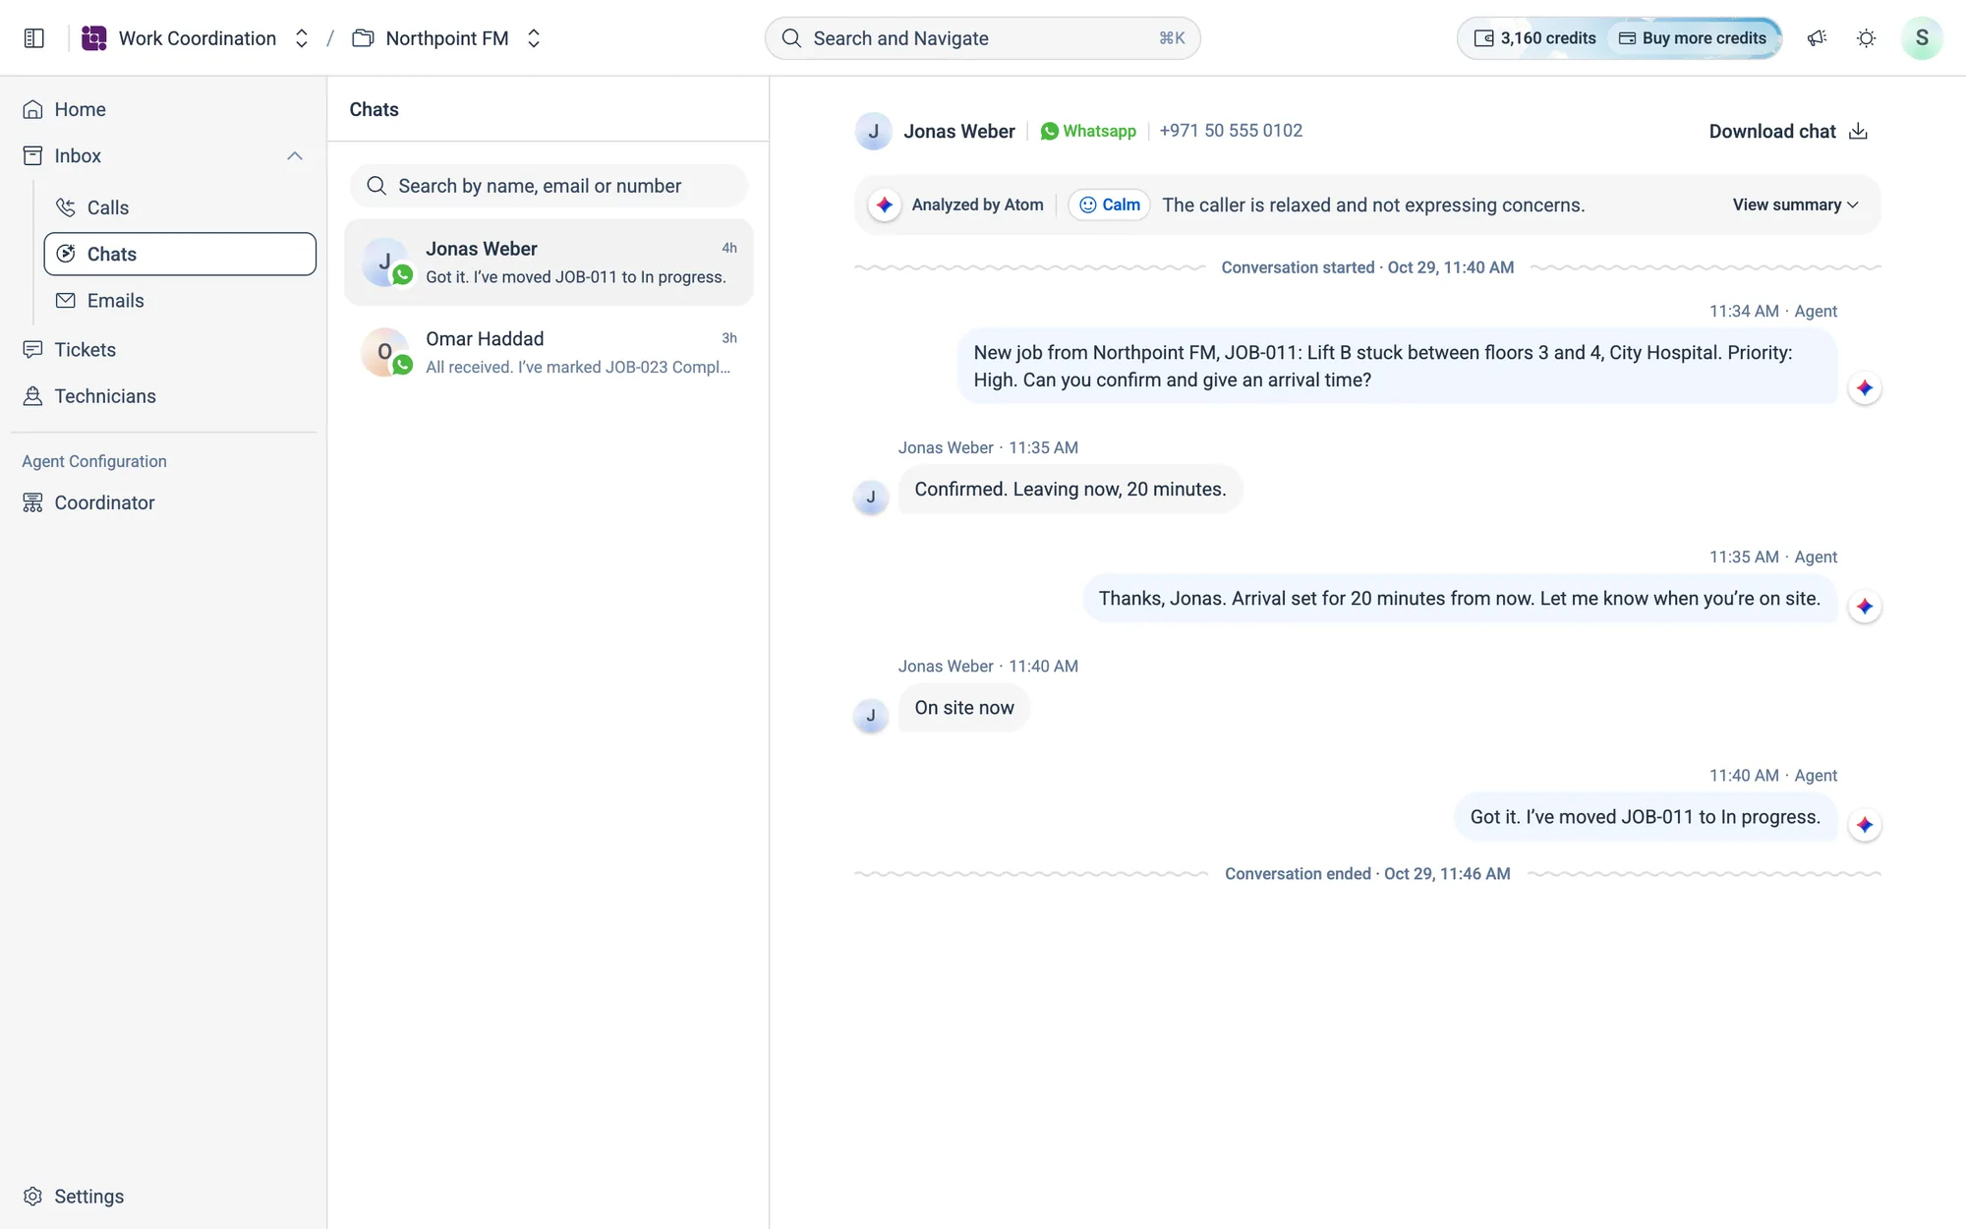Image resolution: width=1966 pixels, height=1229 pixels.
Task: Collapse the Inbox section chevron
Action: click(x=295, y=156)
